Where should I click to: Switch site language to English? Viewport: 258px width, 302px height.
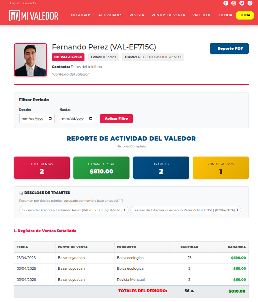point(15,3)
